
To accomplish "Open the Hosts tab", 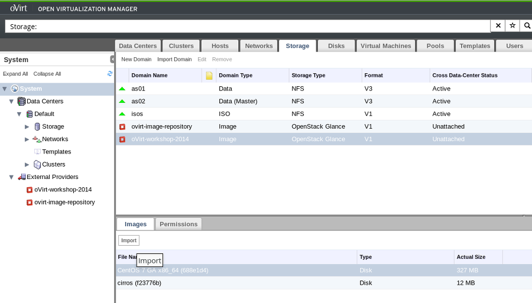I will [220, 45].
